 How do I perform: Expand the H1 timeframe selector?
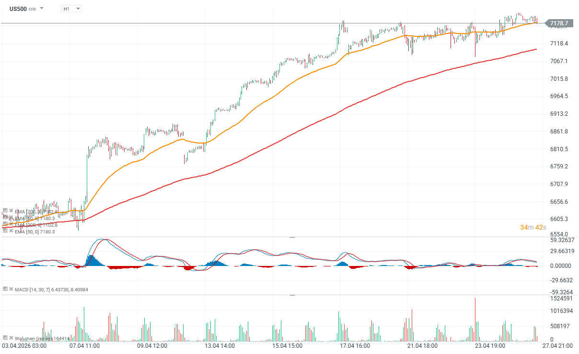[71, 9]
